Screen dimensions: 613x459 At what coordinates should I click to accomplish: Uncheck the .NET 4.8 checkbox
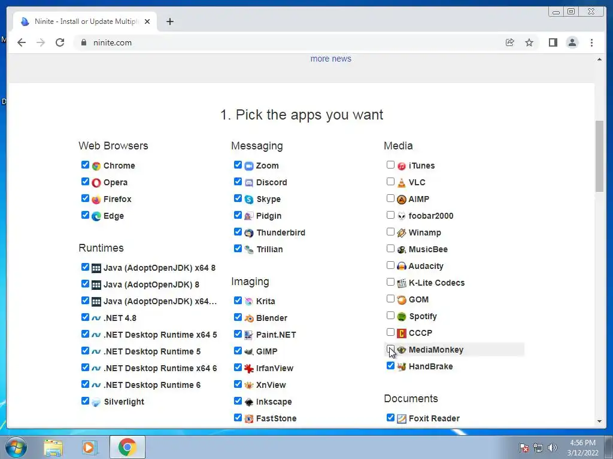pyautogui.click(x=85, y=317)
